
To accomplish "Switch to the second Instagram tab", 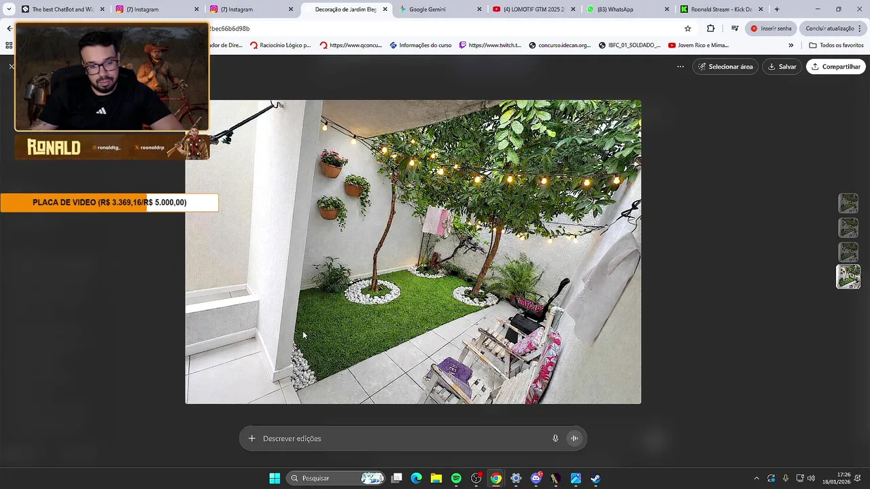I will pyautogui.click(x=250, y=10).
